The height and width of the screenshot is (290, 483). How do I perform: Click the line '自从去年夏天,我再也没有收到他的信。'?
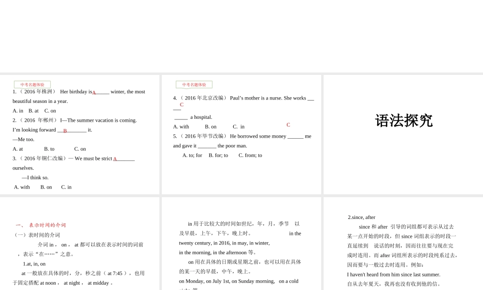[x=394, y=284]
